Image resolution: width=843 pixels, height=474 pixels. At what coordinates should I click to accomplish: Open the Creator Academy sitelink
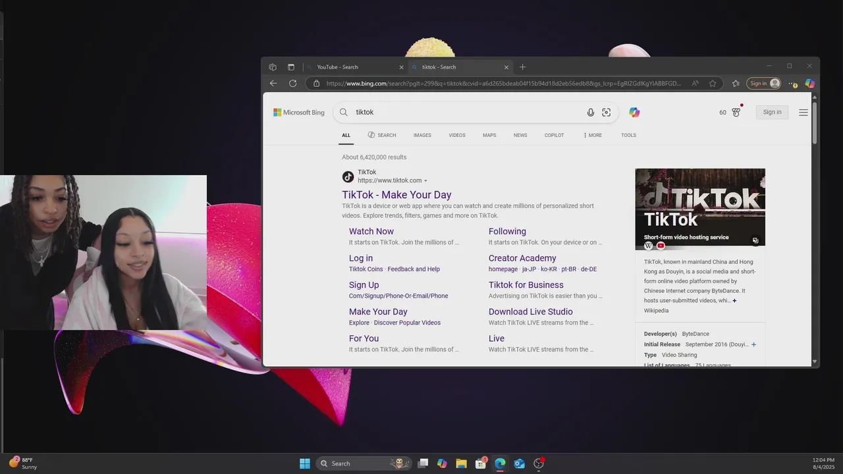522,258
